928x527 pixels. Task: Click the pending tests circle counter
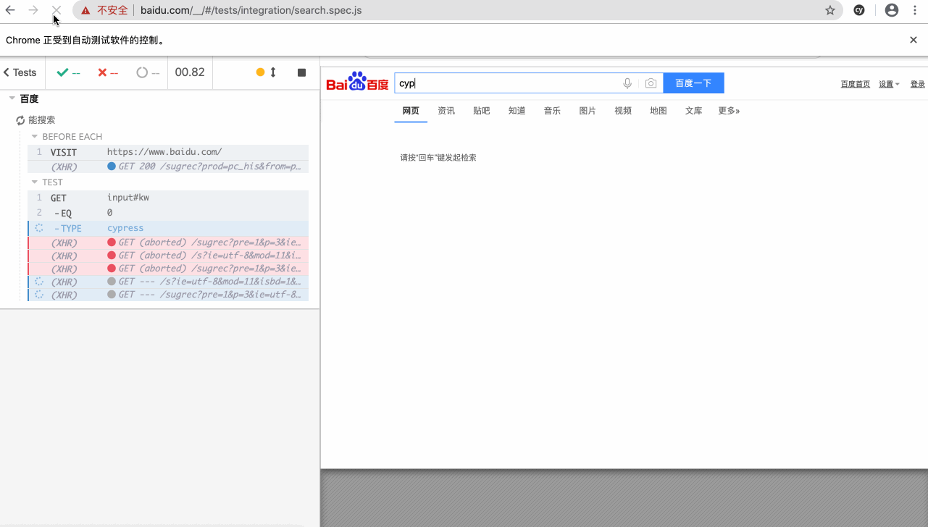pyautogui.click(x=148, y=72)
